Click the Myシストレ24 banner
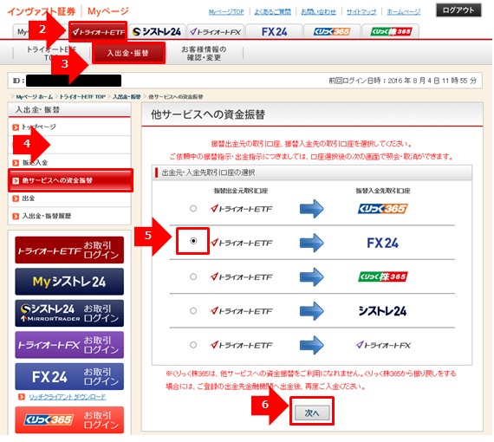494x442 pixels. pos(69,282)
